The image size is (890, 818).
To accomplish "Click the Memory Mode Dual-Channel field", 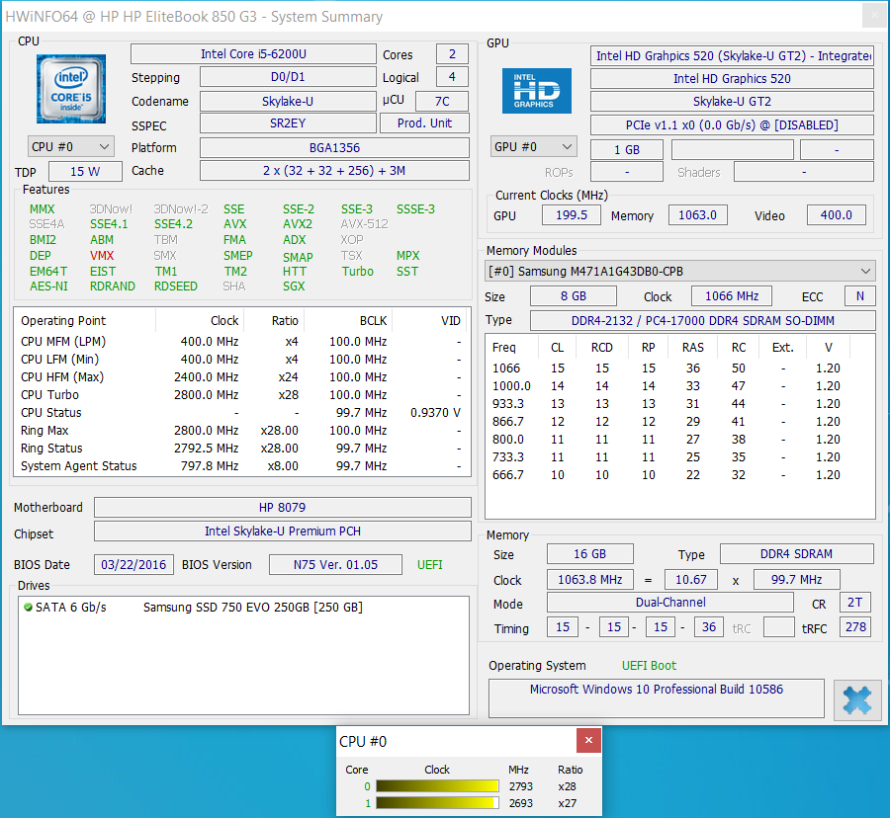I will click(x=669, y=602).
